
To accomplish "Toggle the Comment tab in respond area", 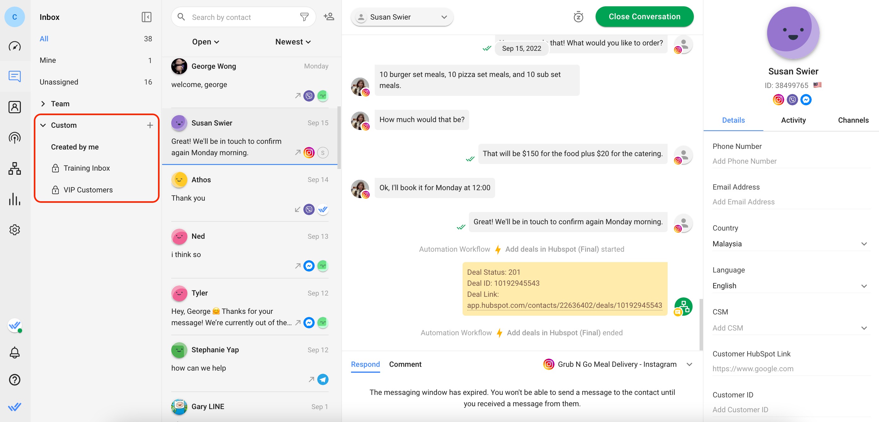I will point(405,364).
